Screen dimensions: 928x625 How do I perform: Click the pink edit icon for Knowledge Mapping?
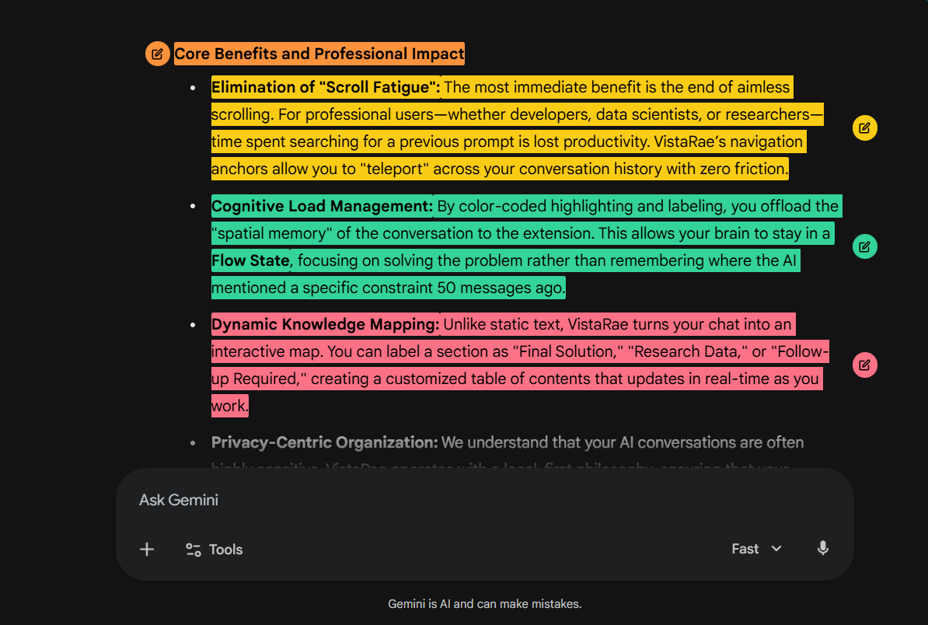pyautogui.click(x=865, y=365)
